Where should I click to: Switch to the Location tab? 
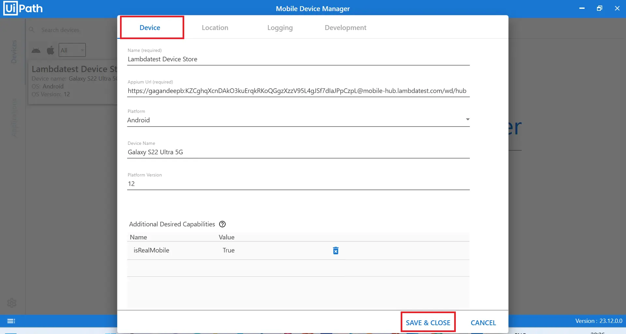tap(215, 28)
